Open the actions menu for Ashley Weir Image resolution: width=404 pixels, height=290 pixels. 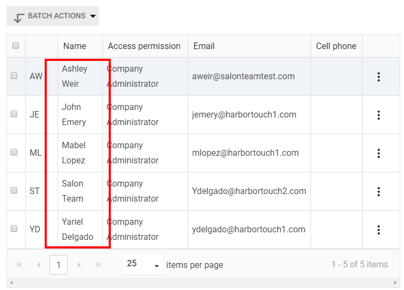pos(378,77)
